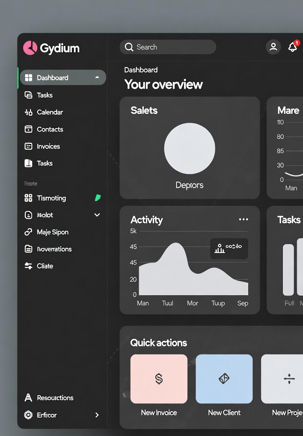
Task: Expand the Holot dropdown chevron
Action: [97, 215]
